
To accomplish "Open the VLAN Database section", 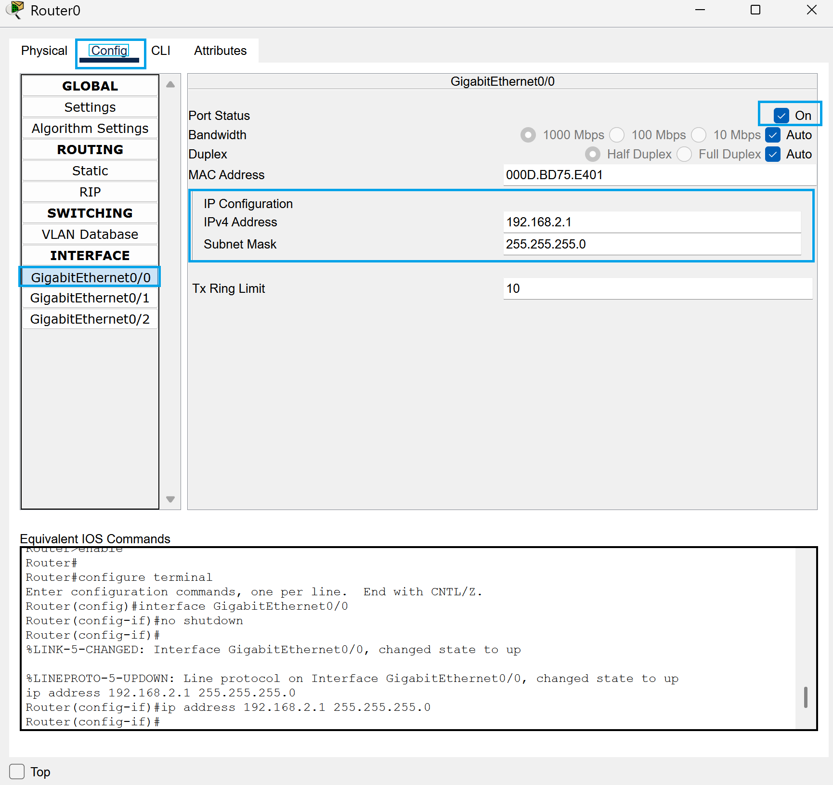I will click(x=90, y=234).
